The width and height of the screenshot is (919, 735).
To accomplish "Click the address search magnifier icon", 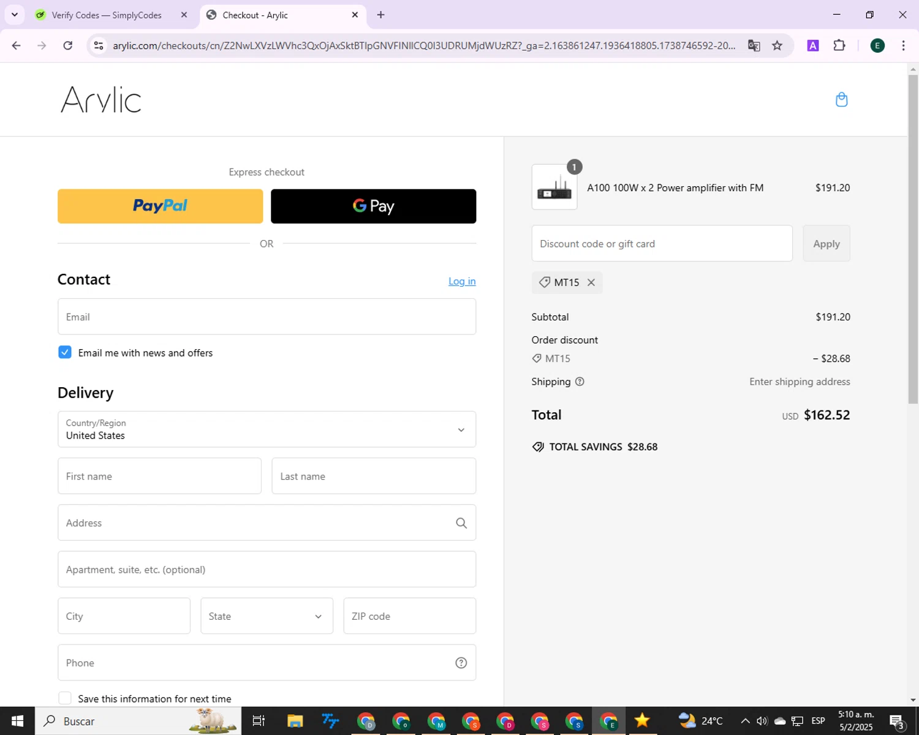I will (x=461, y=523).
